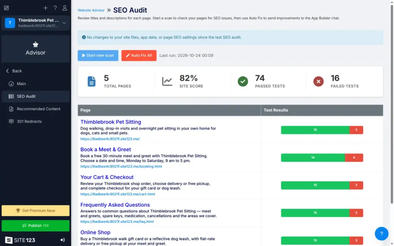The image size is (394, 246).
Task: Open the apps grid icon
Action: 7,8
